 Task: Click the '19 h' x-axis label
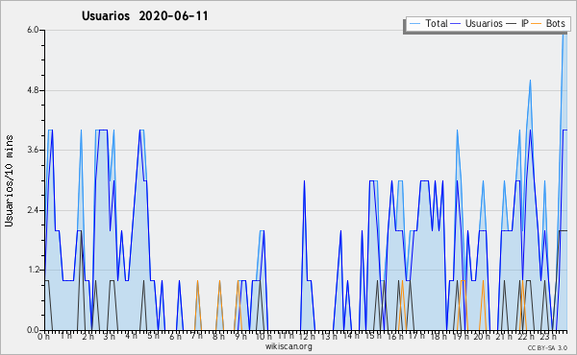point(460,336)
